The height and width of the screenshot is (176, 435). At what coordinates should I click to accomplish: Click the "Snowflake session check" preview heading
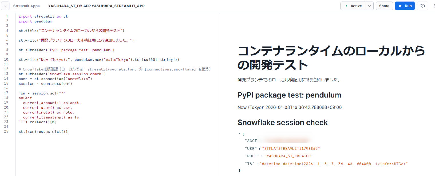pos(282,123)
